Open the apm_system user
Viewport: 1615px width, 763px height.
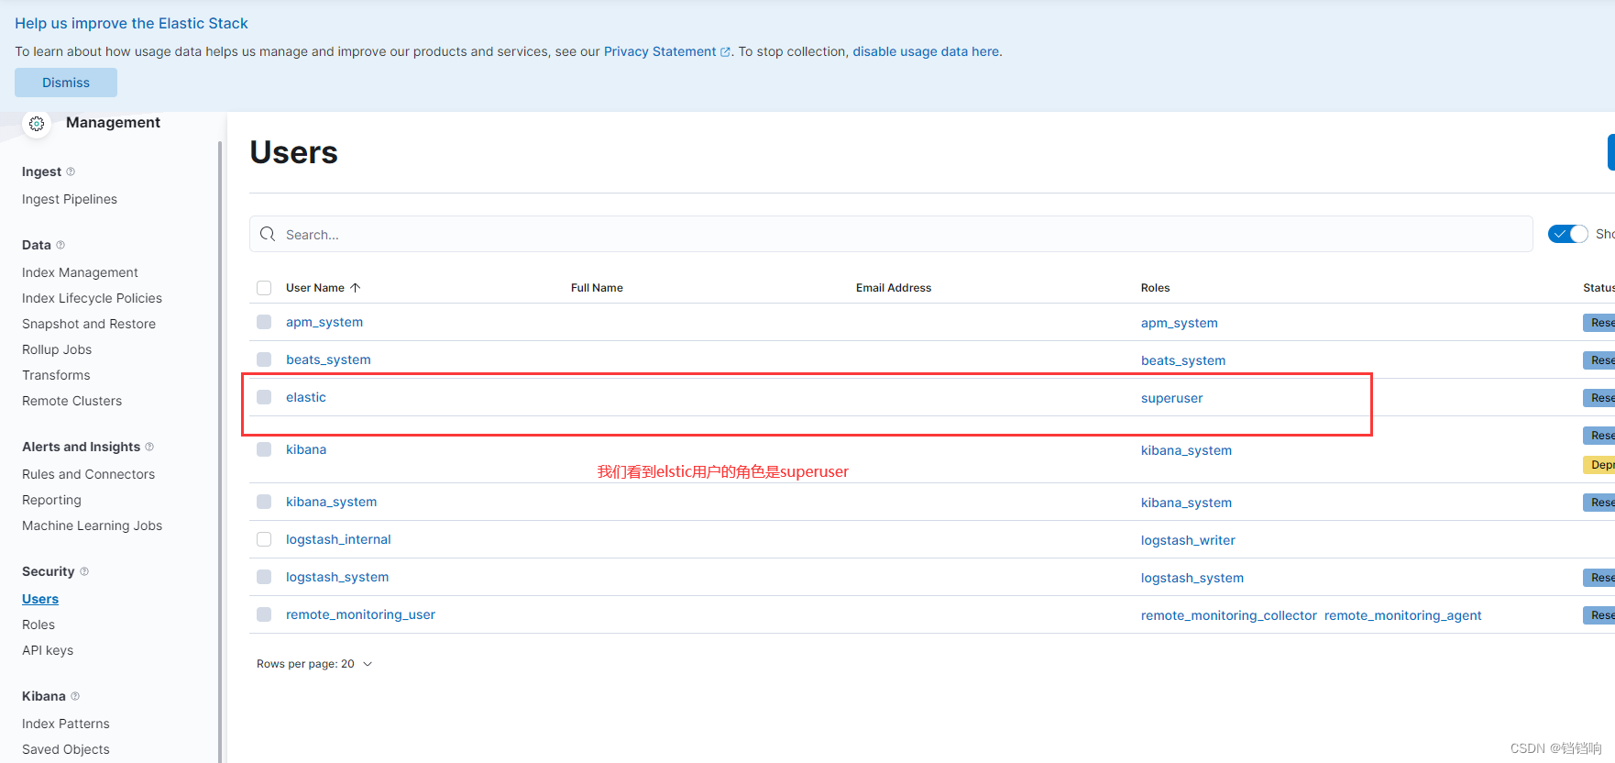324,322
